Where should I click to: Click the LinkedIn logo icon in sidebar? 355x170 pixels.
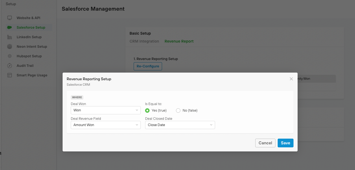point(10,37)
